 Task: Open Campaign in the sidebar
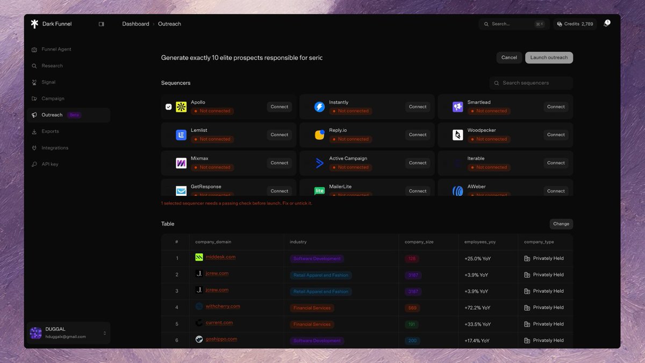point(68,98)
